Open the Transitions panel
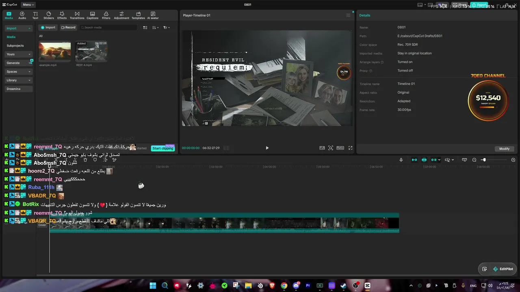Viewport: 520px width, 292px height. 77,15
